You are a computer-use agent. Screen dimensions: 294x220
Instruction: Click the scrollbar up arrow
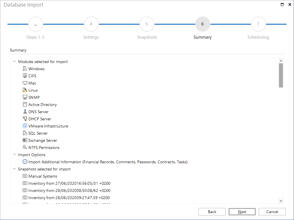point(281,61)
